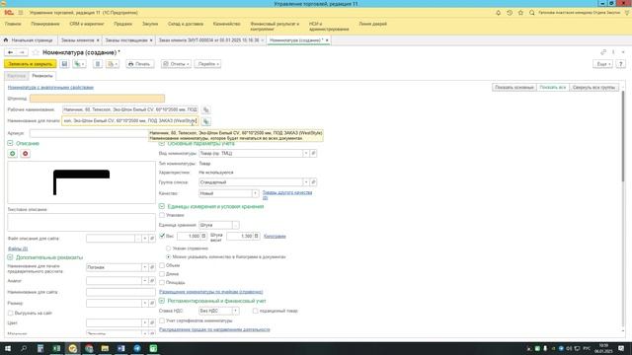Check Учет сертификатов номенклатуры checkbox
The image size is (632, 355).
point(162,320)
